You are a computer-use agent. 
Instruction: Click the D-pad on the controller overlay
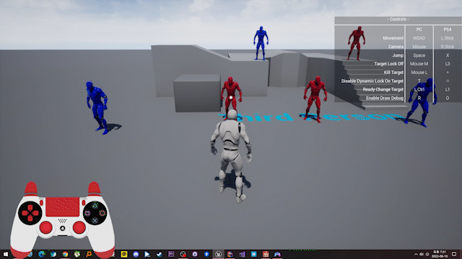coord(30,213)
